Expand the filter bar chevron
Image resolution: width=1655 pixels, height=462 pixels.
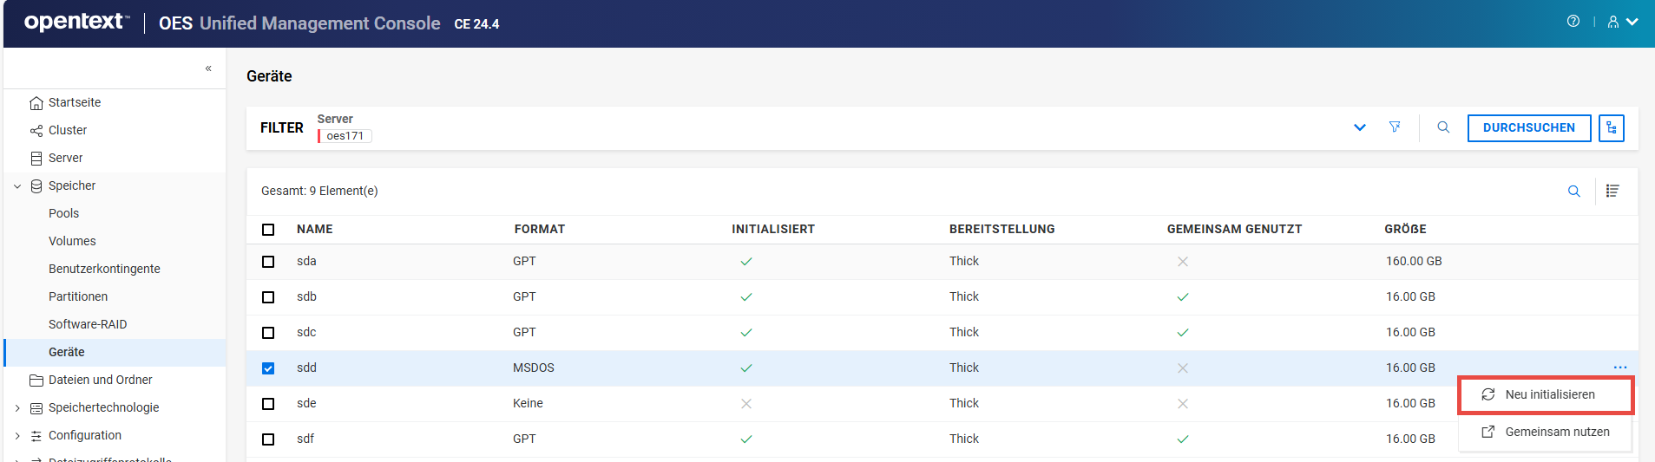(1360, 127)
